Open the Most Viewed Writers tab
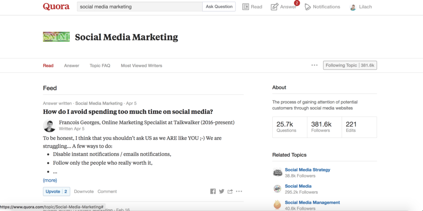 pyautogui.click(x=141, y=66)
